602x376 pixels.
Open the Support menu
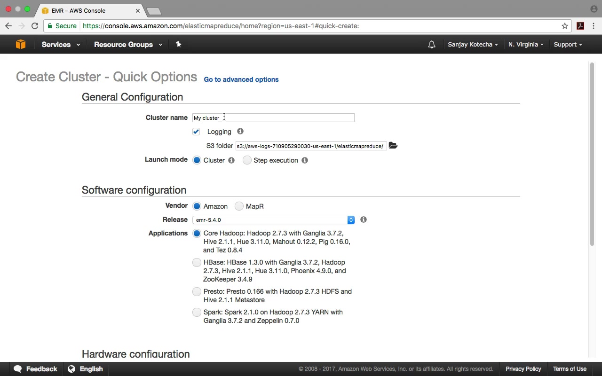tap(568, 45)
